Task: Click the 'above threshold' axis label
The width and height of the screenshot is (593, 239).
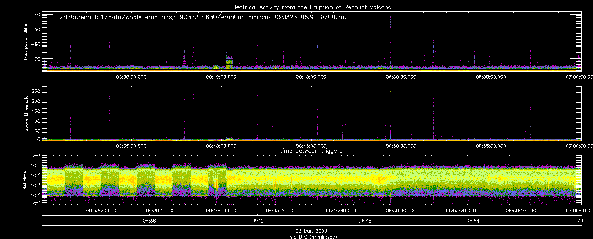Action: click(x=26, y=113)
